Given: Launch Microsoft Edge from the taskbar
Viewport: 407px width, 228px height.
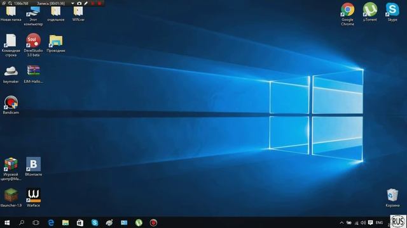Looking at the screenshot, I should (x=51, y=222).
